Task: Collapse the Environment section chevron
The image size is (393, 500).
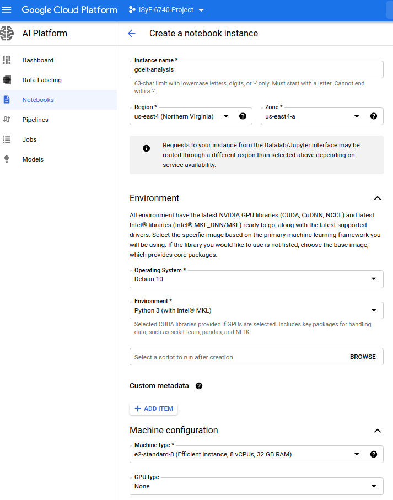Action: click(x=378, y=198)
